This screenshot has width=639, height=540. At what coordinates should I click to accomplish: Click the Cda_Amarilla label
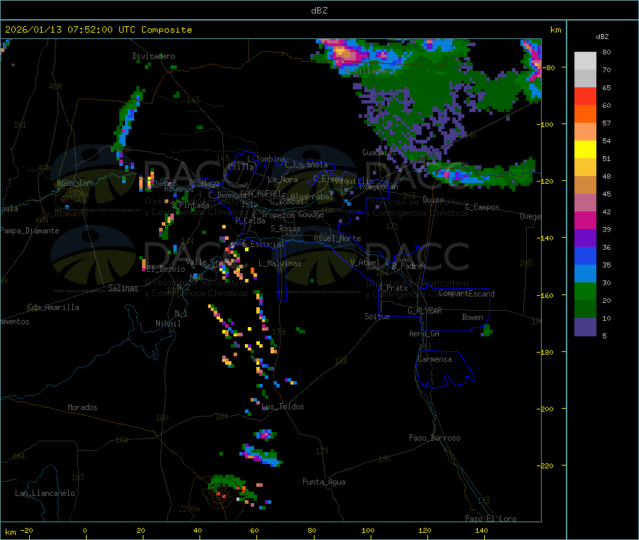click(x=53, y=307)
